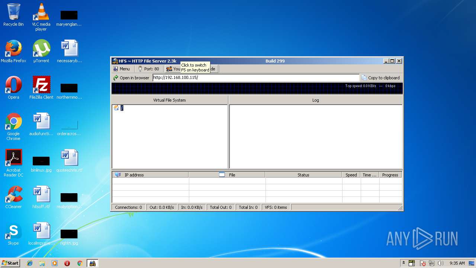The image size is (476, 268).
Task: Select the VLC media player desktop icon
Action: (41, 17)
